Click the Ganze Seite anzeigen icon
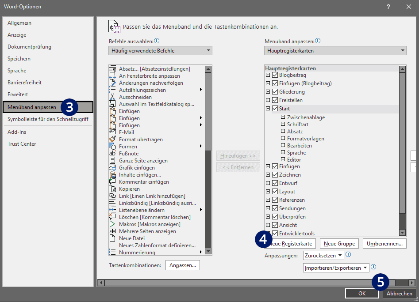 (x=112, y=160)
